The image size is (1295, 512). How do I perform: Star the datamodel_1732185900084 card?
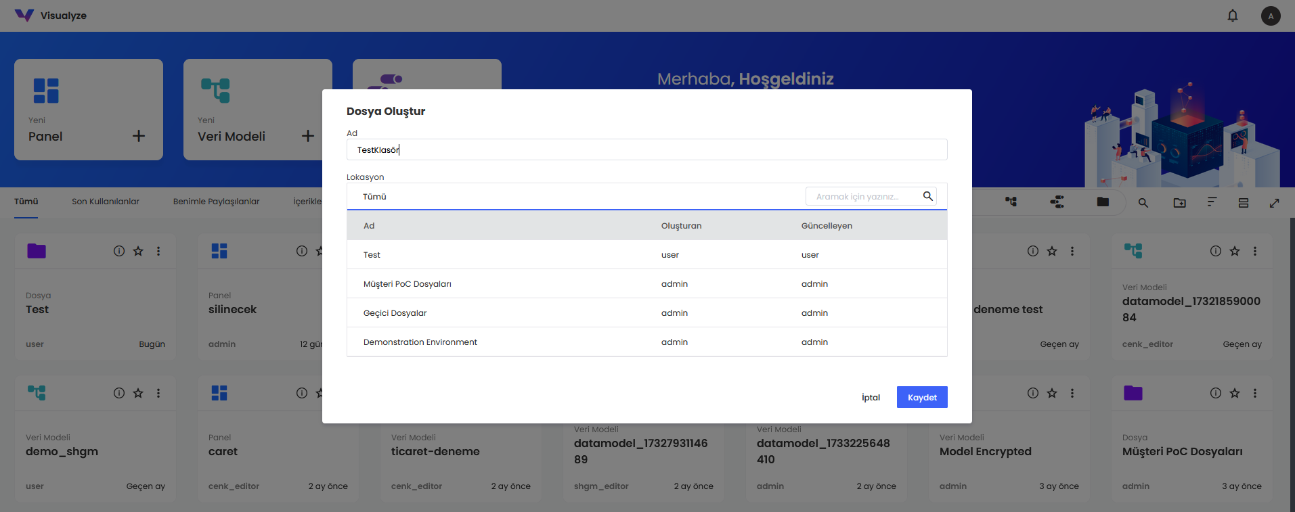click(x=1235, y=251)
